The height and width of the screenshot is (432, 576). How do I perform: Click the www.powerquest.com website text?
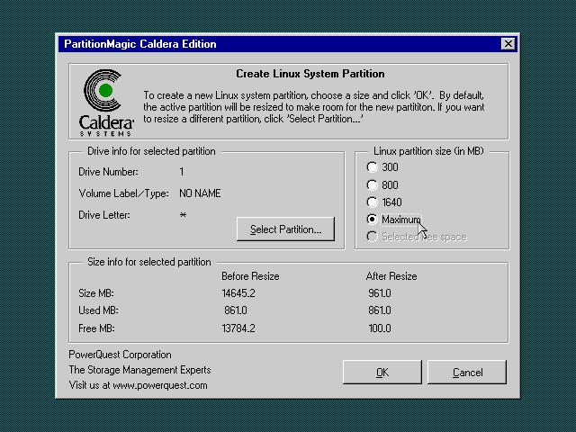tap(159, 385)
